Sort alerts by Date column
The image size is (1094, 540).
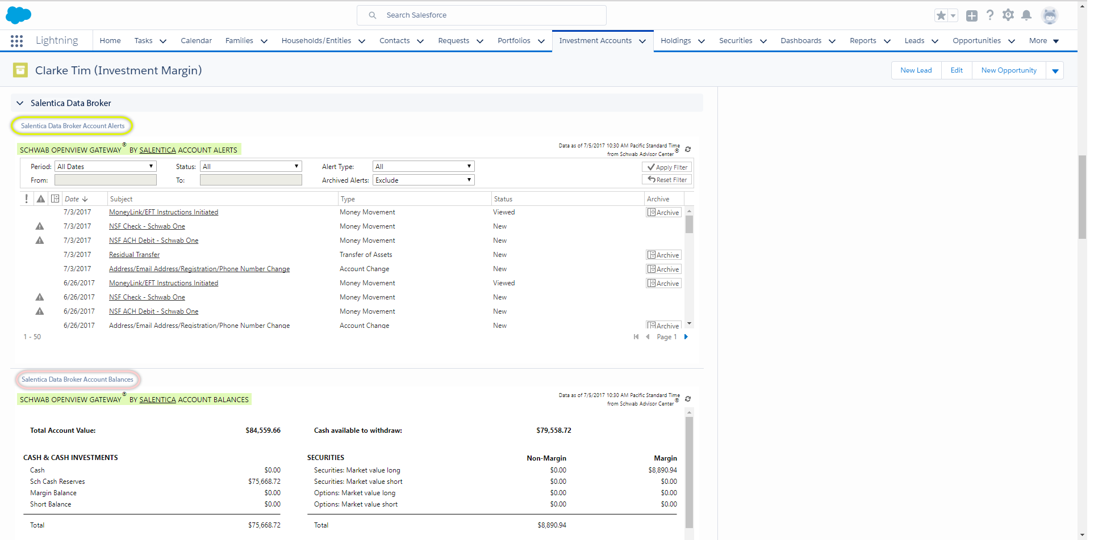click(x=76, y=199)
